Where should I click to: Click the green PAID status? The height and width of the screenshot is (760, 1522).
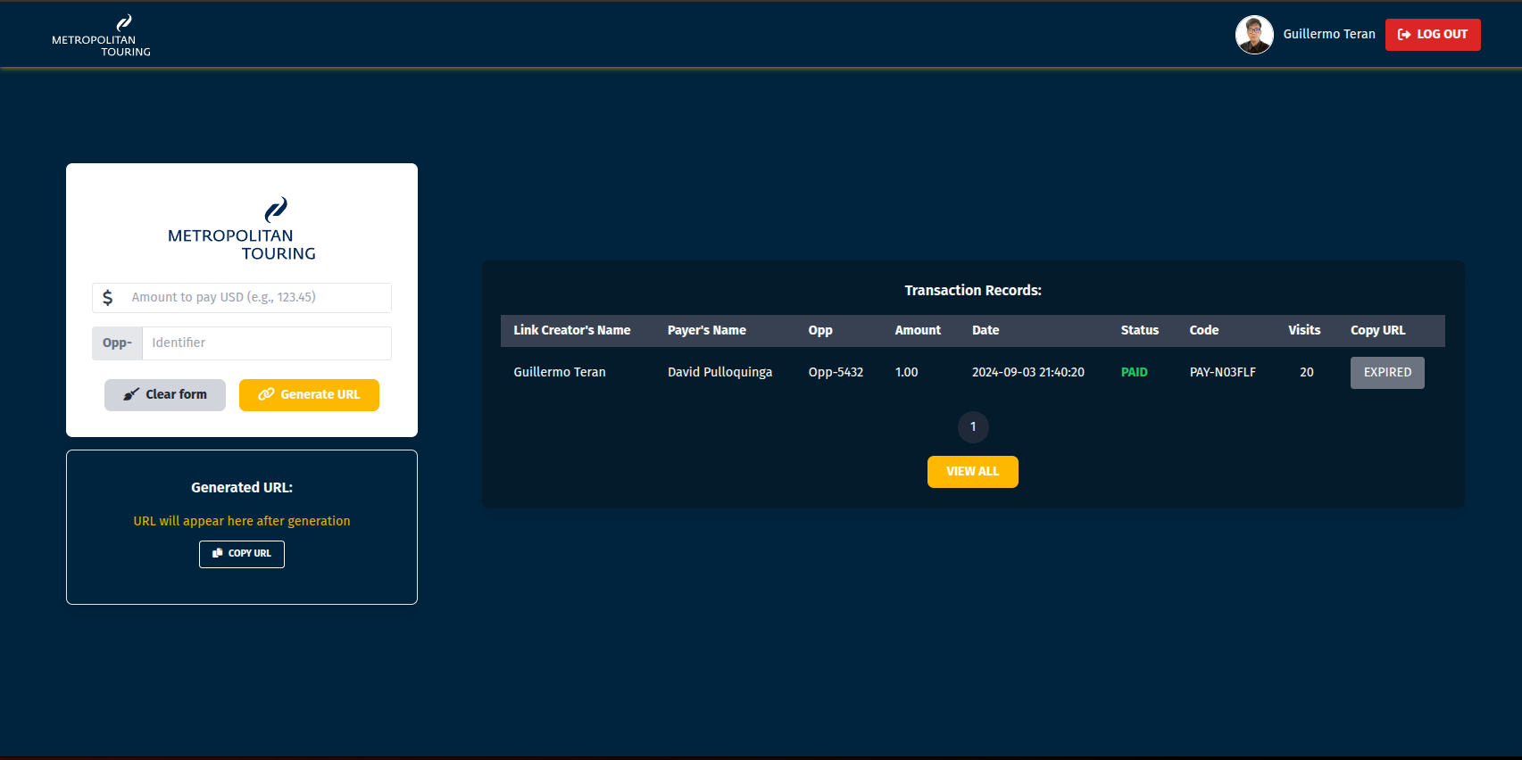click(x=1135, y=372)
